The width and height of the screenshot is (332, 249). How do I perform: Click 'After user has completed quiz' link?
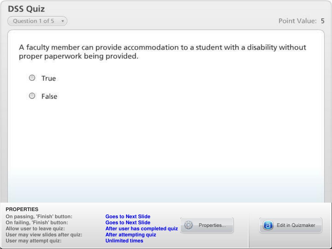[142, 229]
